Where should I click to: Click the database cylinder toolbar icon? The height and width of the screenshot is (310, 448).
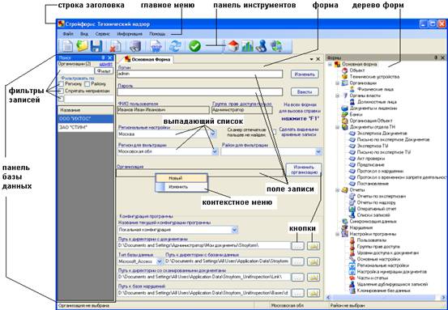(x=135, y=46)
